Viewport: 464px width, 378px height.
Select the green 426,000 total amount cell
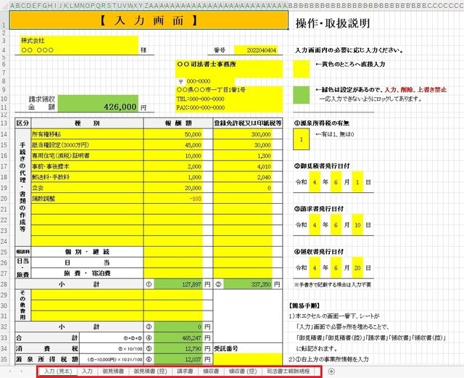click(98, 103)
